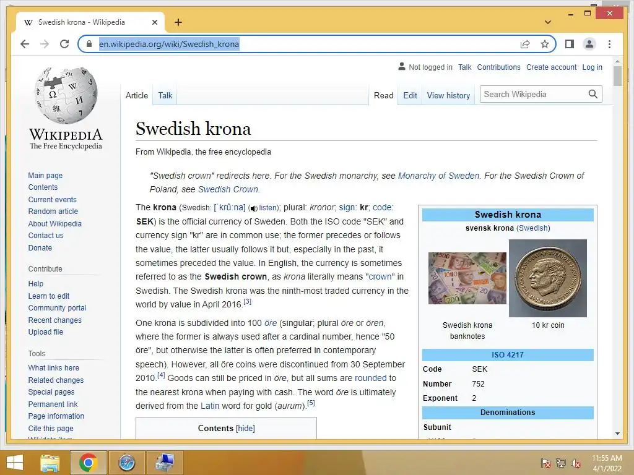This screenshot has height=475, width=634.
Task: Click the padlock site info icon
Action: coord(89,44)
